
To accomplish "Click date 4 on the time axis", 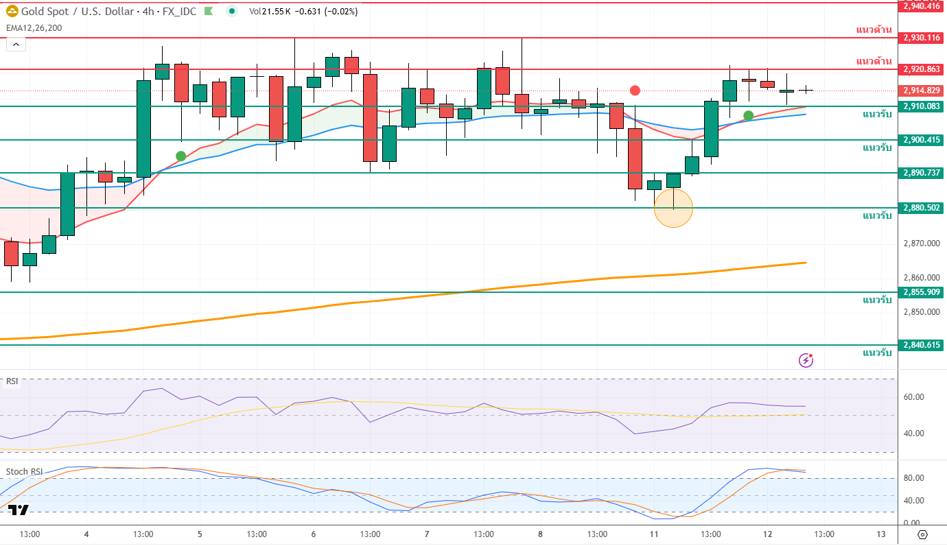I will (86, 534).
